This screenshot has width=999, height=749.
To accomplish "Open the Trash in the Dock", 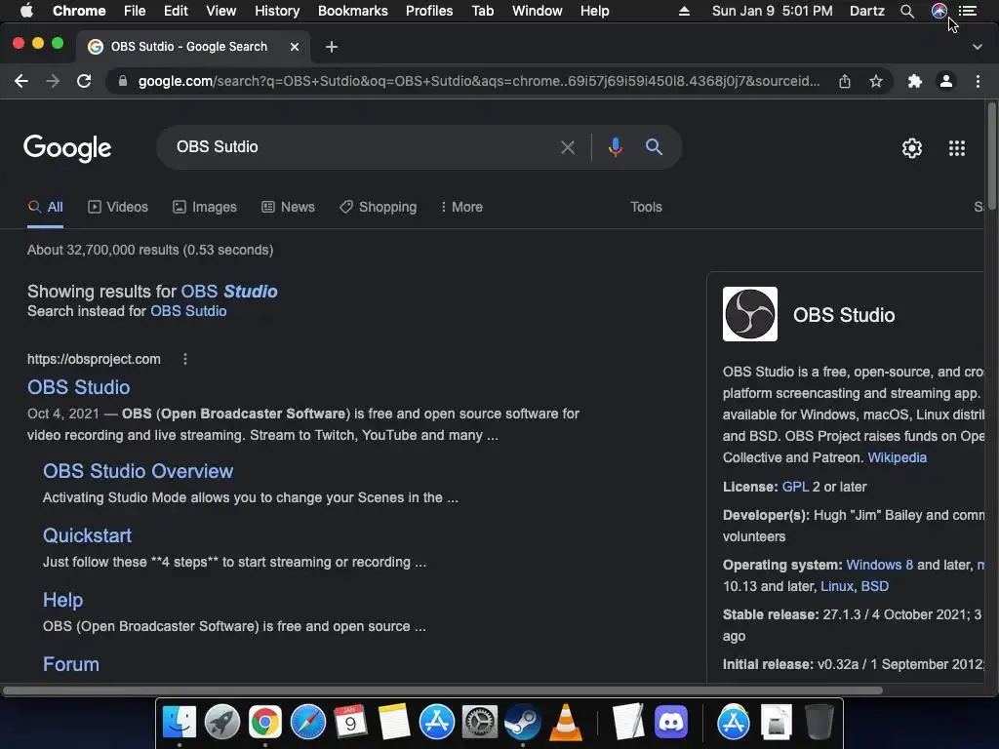I will (x=819, y=722).
